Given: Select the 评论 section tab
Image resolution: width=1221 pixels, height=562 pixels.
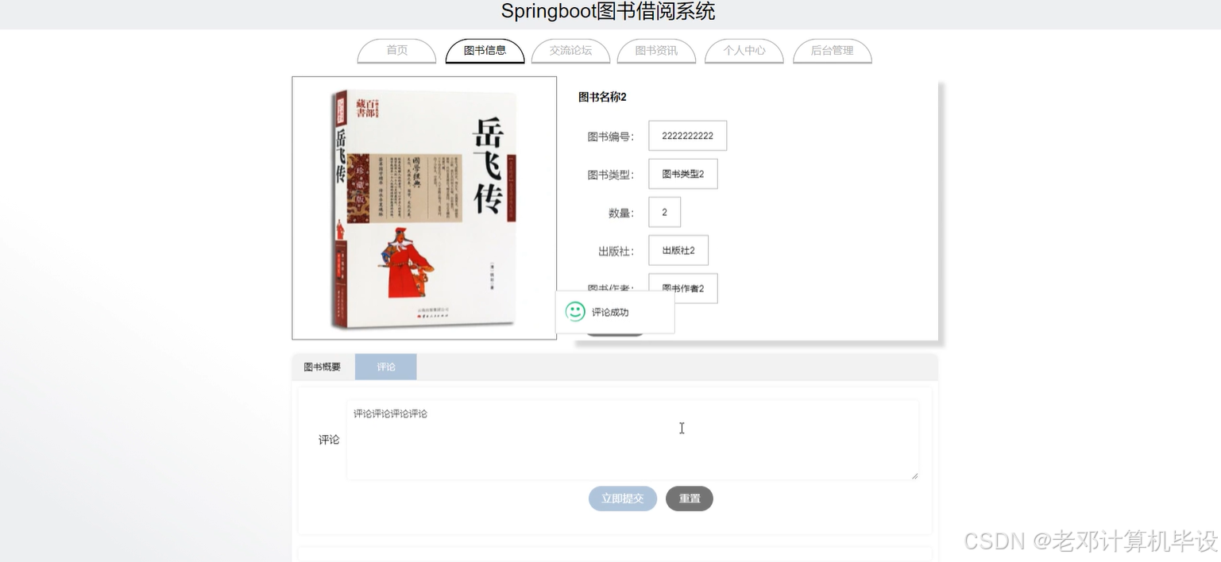Looking at the screenshot, I should tap(386, 367).
